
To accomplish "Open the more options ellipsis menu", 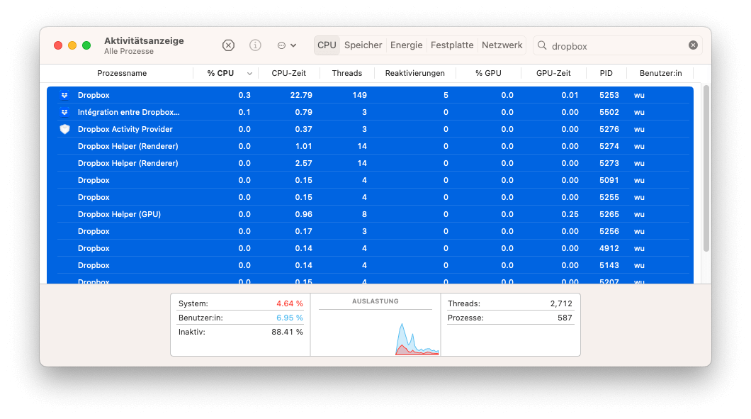I will click(287, 45).
